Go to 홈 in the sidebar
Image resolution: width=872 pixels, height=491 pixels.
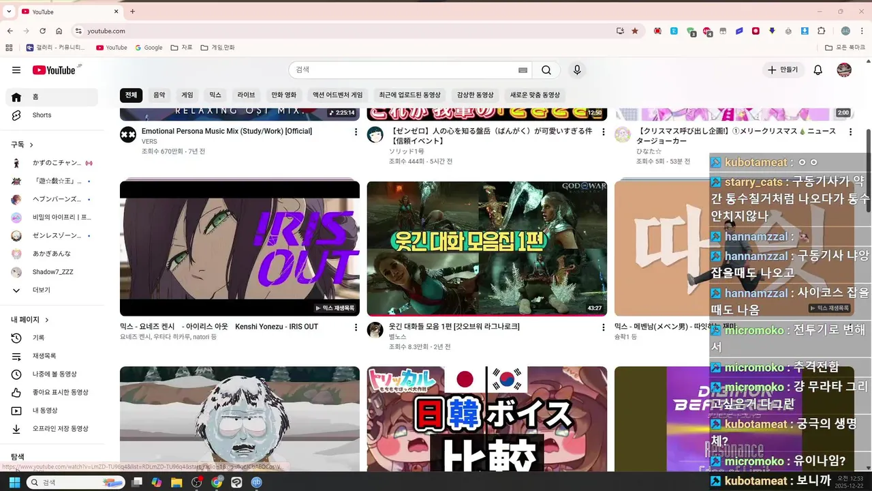[x=52, y=97]
